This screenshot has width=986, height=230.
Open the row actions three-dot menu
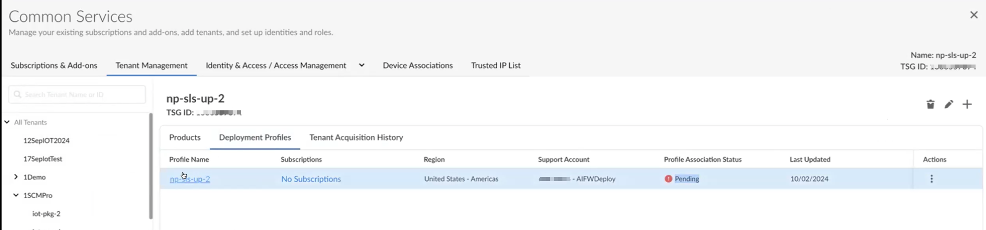(x=931, y=179)
